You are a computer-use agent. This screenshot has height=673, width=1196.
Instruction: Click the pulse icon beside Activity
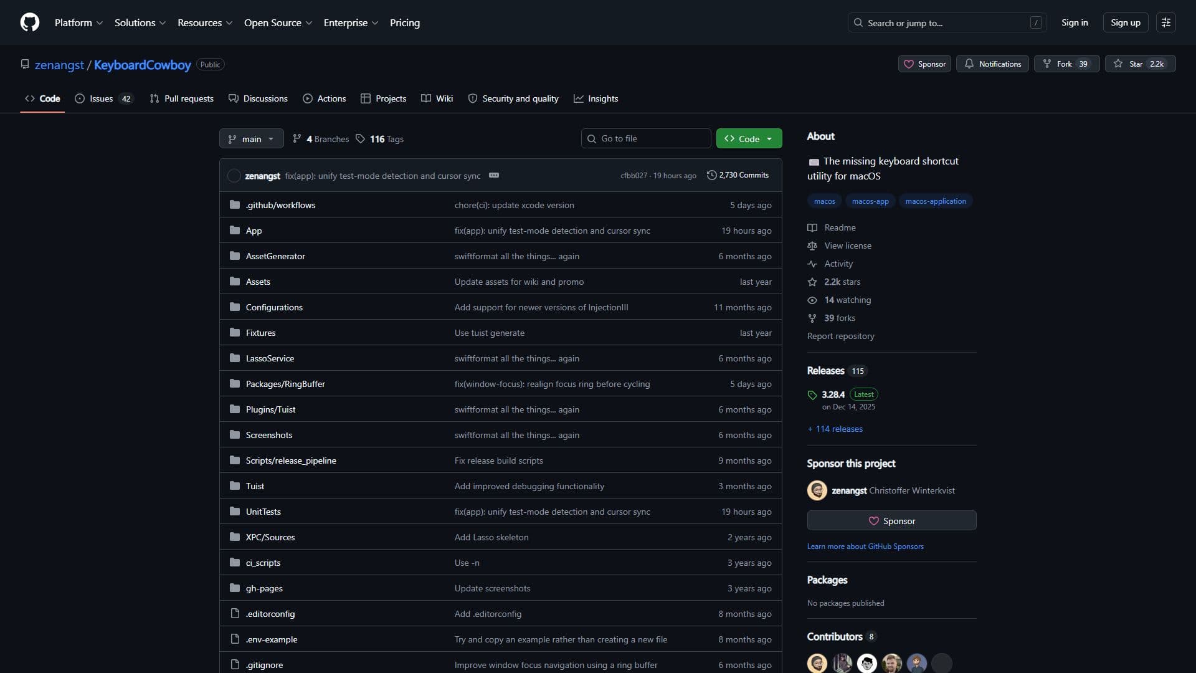coord(812,264)
